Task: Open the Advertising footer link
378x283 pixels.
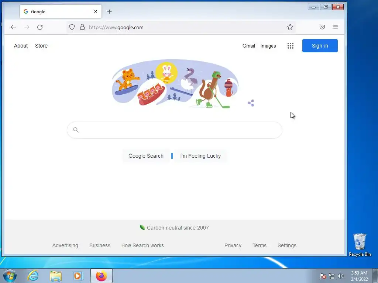Action: 65,245
